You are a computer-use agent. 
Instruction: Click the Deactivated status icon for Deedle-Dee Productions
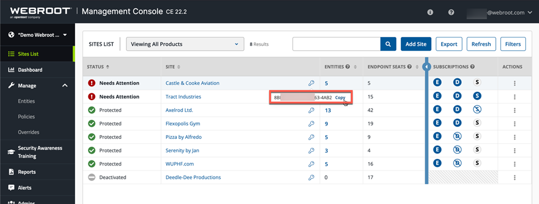coord(91,177)
